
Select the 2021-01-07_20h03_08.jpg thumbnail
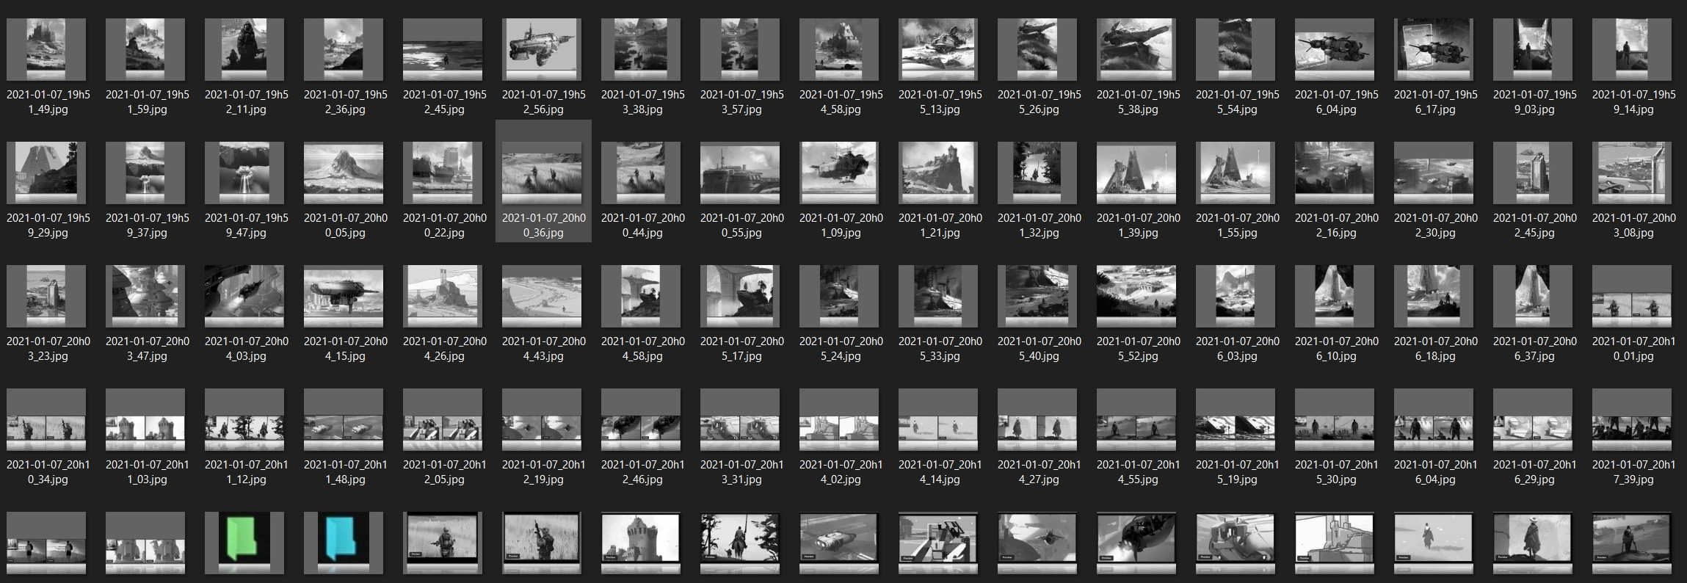point(1632,173)
